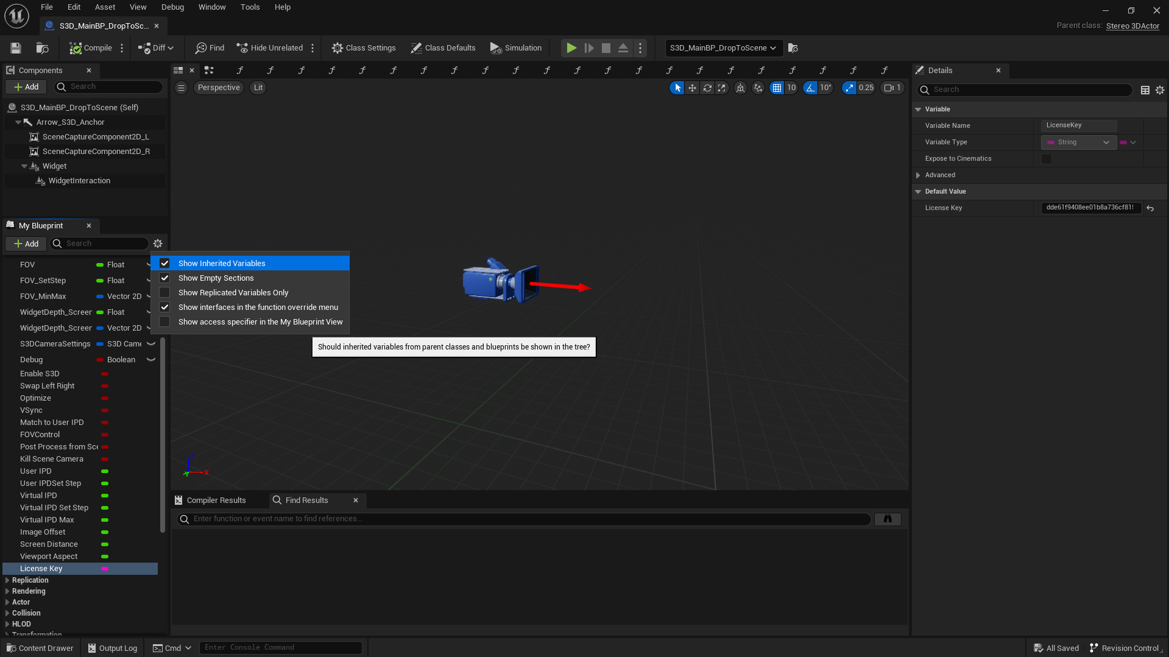Select the translate gizmo tool
Viewport: 1169px width, 657px height.
pyautogui.click(x=692, y=88)
